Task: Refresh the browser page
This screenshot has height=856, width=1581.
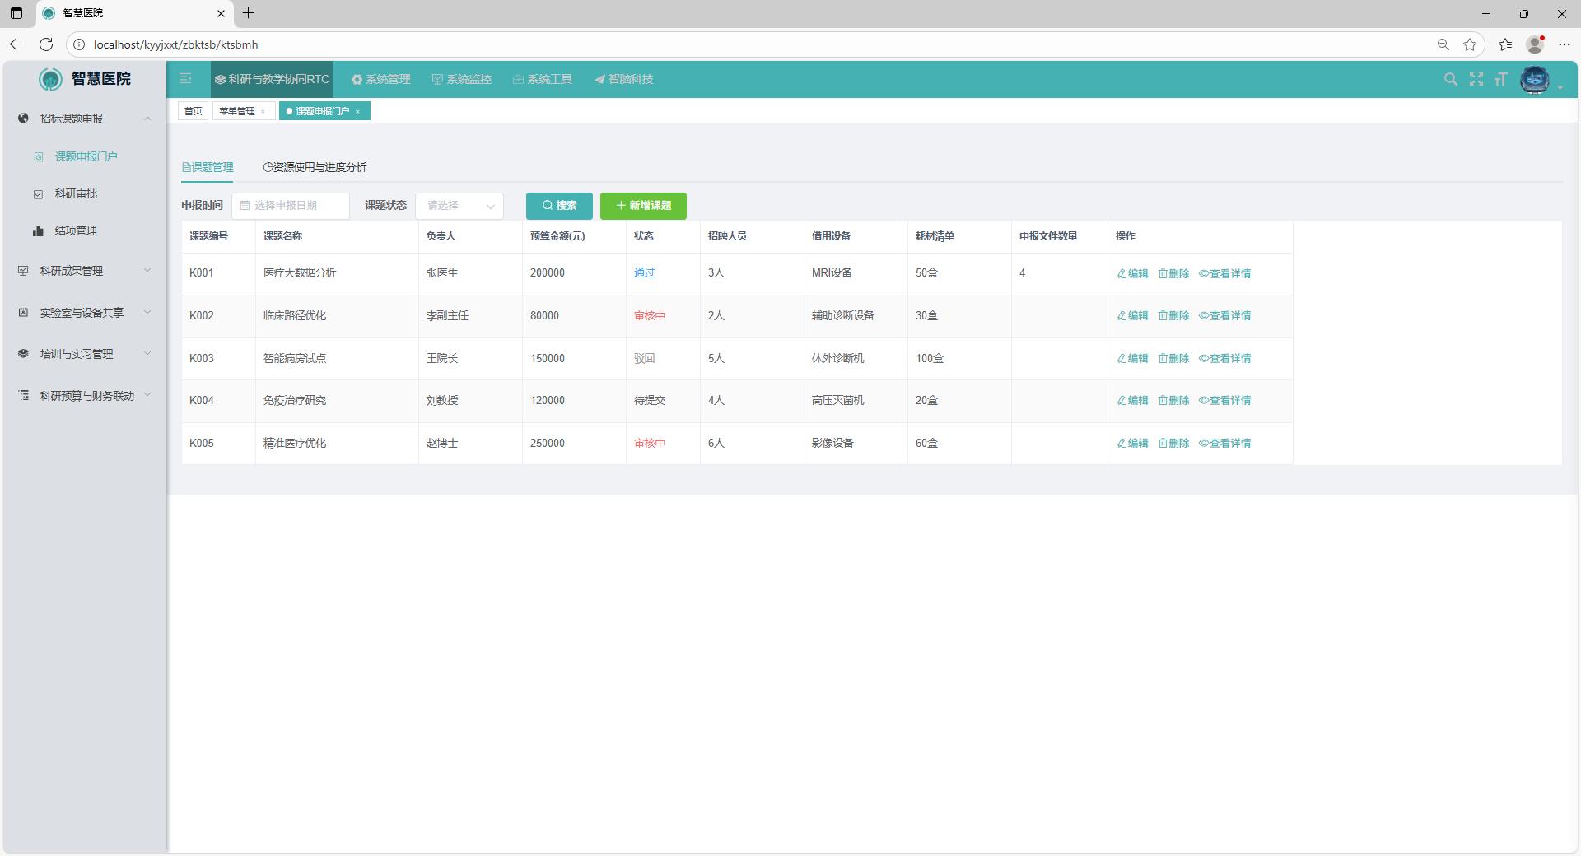Action: click(x=46, y=44)
